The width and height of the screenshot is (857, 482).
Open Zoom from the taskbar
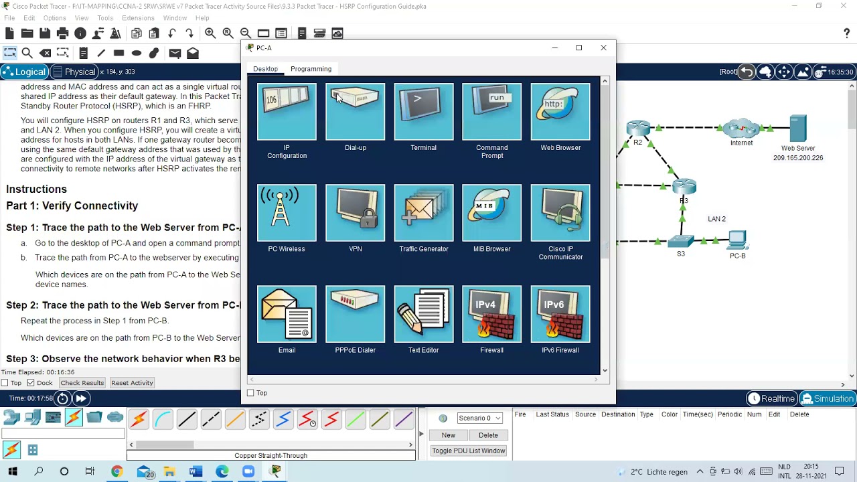click(248, 471)
